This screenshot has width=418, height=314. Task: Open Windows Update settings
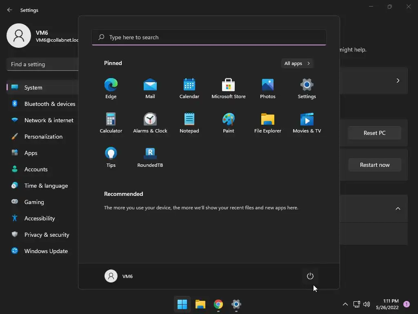click(42, 251)
